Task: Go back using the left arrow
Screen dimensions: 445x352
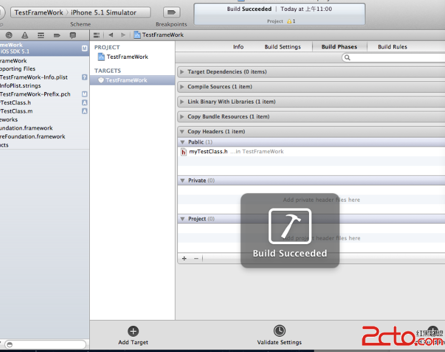Action: [x=110, y=35]
